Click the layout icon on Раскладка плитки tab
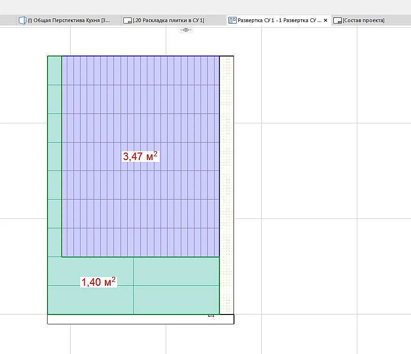The height and width of the screenshot is (354, 411). point(128,20)
